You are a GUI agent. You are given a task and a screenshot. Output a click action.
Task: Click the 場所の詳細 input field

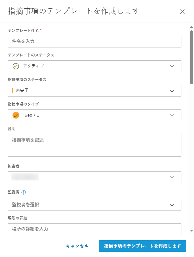(94, 229)
